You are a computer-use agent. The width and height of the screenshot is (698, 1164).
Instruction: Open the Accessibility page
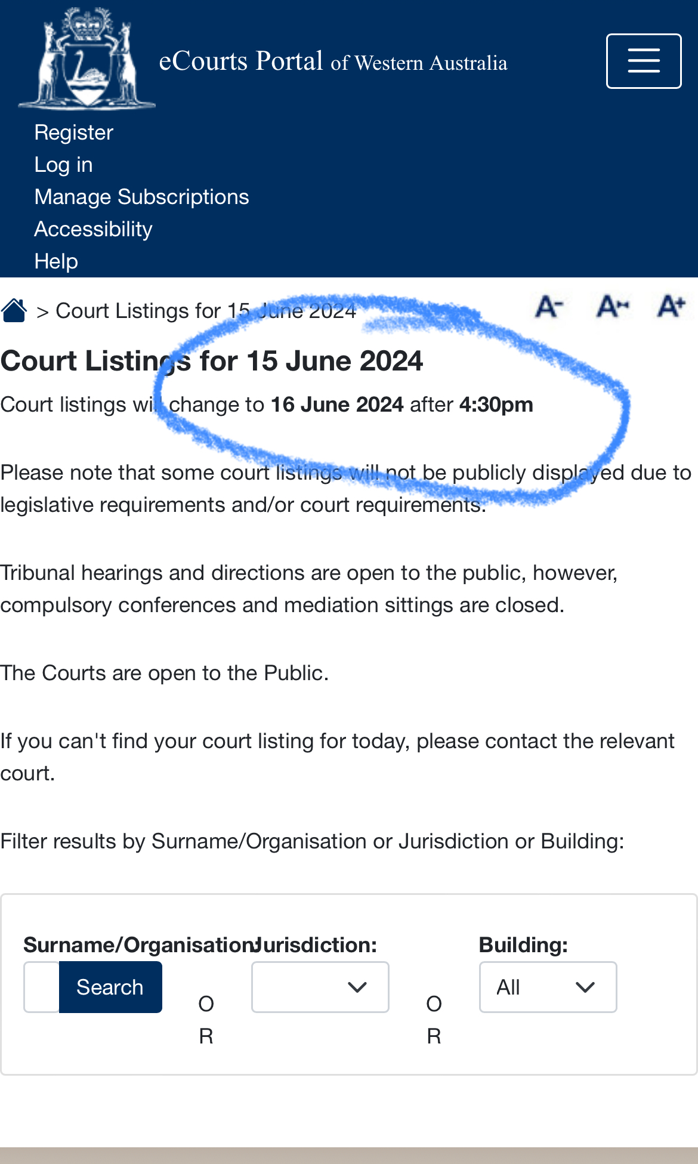pyautogui.click(x=94, y=229)
